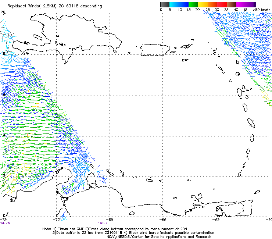Click the NOAA/NESDIS credit line
Viewport: 272px width, 239px height.
[159, 237]
